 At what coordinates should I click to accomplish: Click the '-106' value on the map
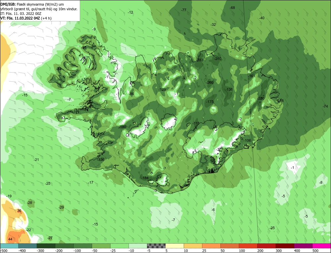[247, 140]
